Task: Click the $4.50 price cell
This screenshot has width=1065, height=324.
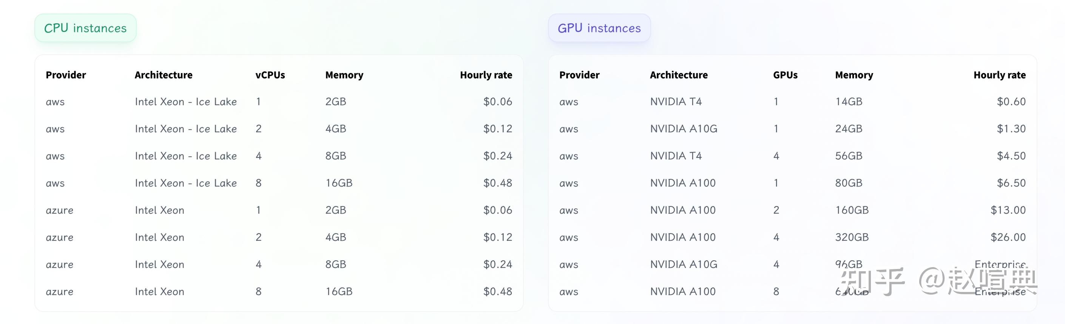Action: click(1011, 156)
